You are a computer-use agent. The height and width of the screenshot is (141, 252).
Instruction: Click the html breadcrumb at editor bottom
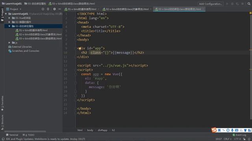point(80,130)
